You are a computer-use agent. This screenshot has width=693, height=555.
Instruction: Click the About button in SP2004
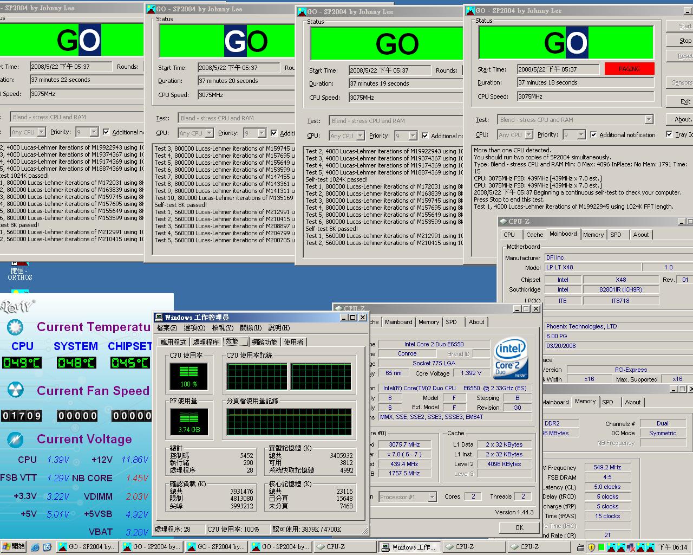[x=683, y=119]
